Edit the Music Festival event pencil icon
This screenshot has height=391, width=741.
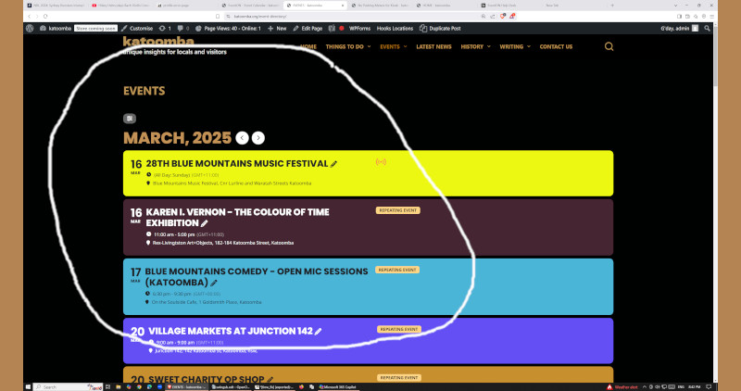[x=333, y=164]
